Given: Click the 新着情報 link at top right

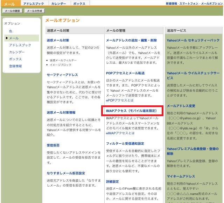Looking at the screenshot, I should tap(171, 3).
